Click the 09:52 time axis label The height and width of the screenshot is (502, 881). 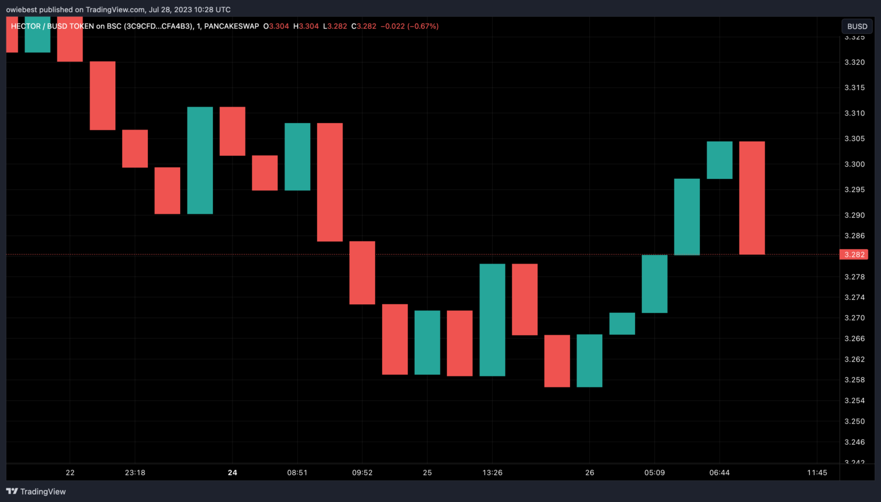[x=362, y=473]
